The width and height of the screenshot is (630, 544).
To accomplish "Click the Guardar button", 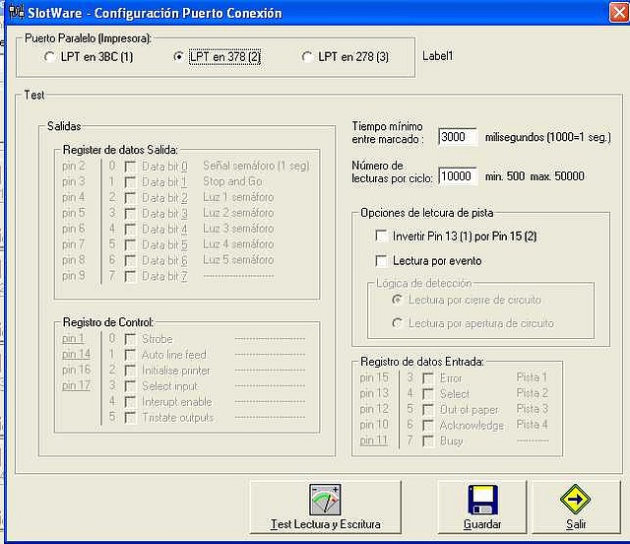I will click(x=481, y=507).
